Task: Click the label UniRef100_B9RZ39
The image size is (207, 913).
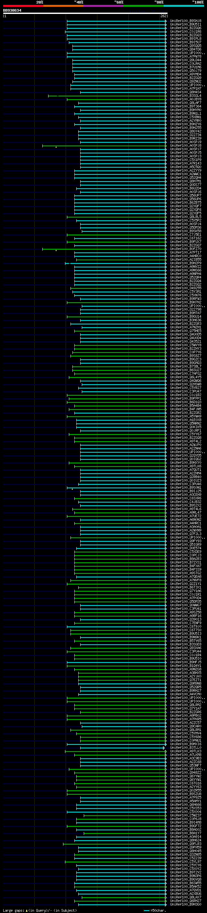Action: (x=186, y=138)
